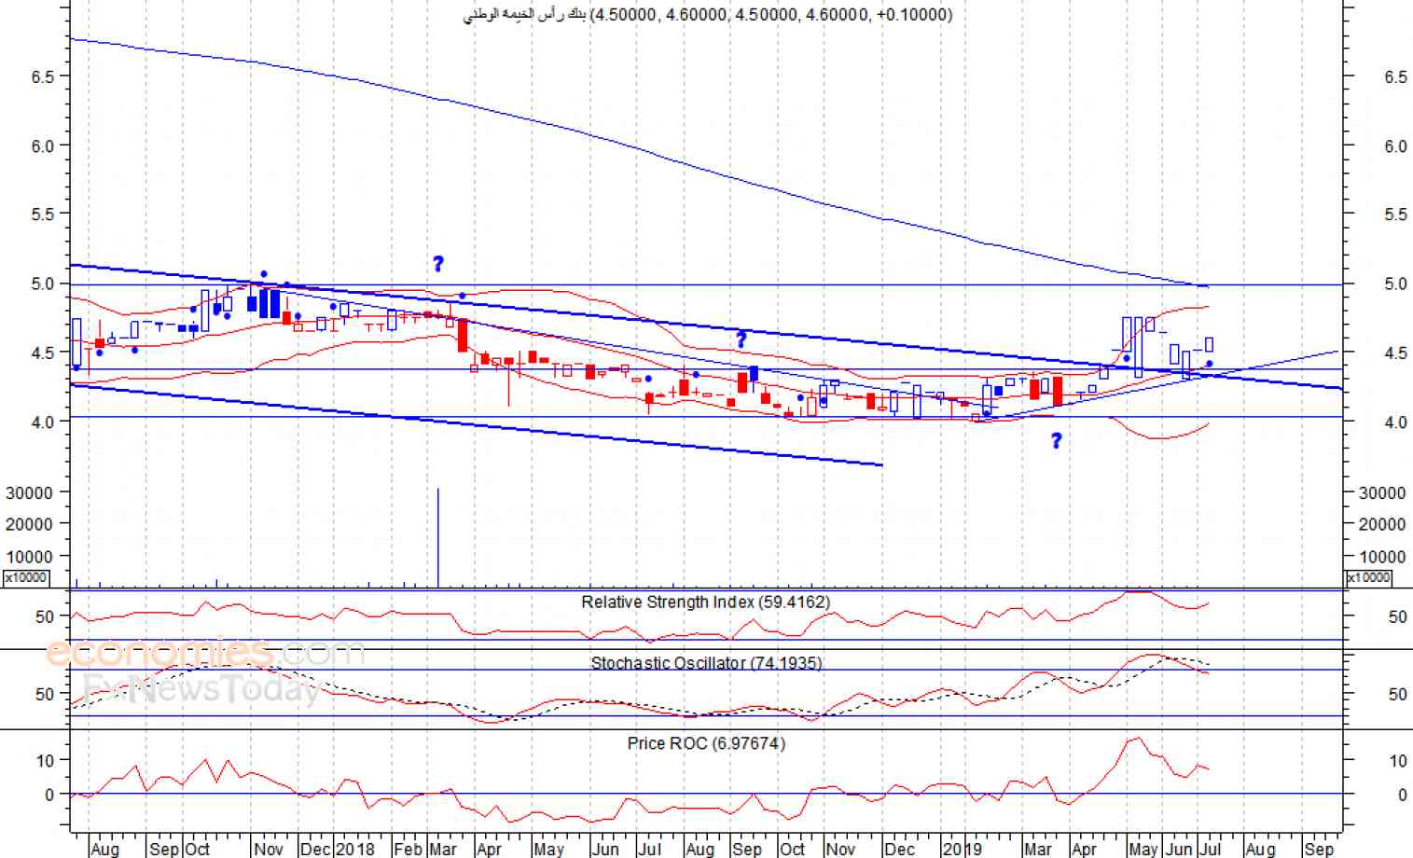The width and height of the screenshot is (1413, 858).
Task: Click the 4.0 price label on left axis
Action: pyautogui.click(x=43, y=422)
